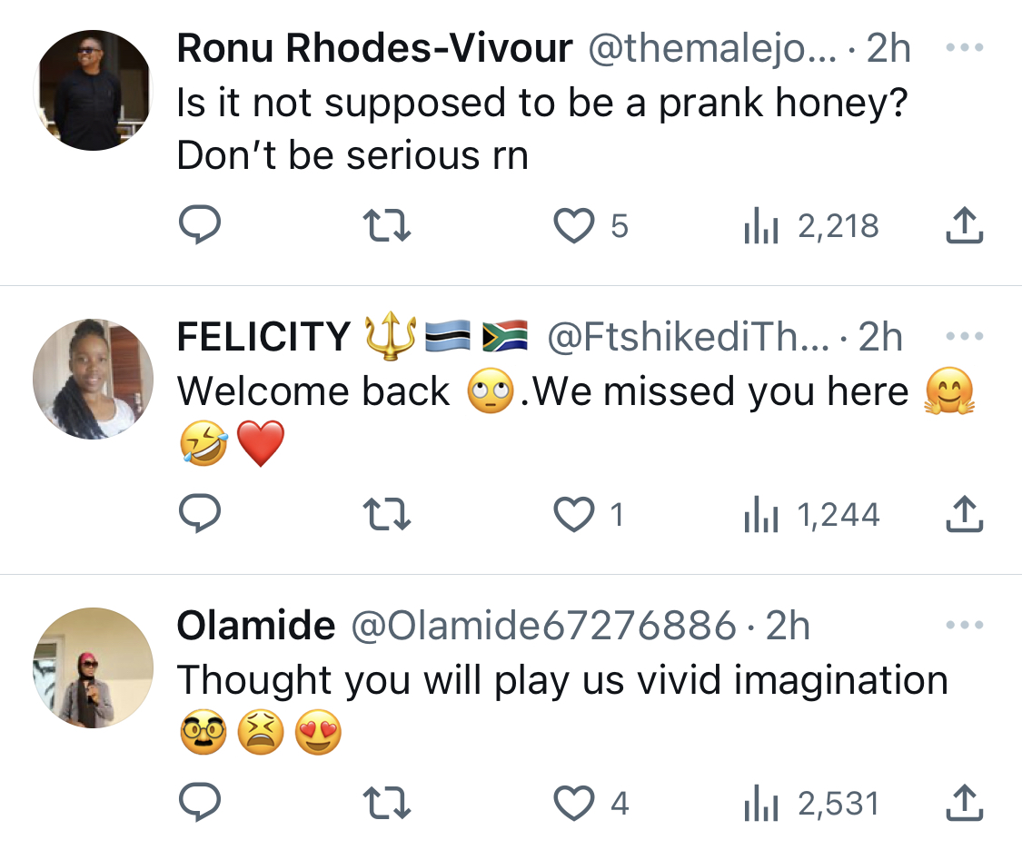The height and width of the screenshot is (850, 1022).
Task: Share FELICITY's tweet
Action: [x=965, y=515]
